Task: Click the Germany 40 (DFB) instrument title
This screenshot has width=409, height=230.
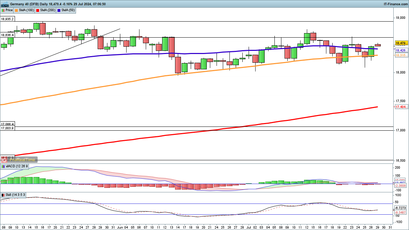Action: 24,4
